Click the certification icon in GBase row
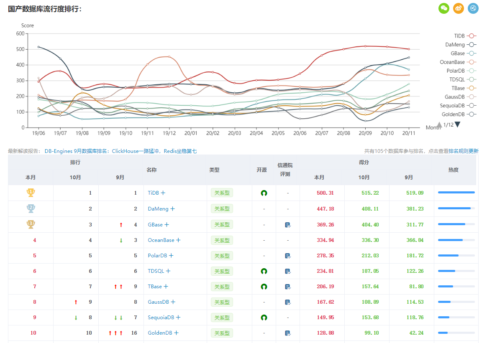487x343 pixels. 287,225
